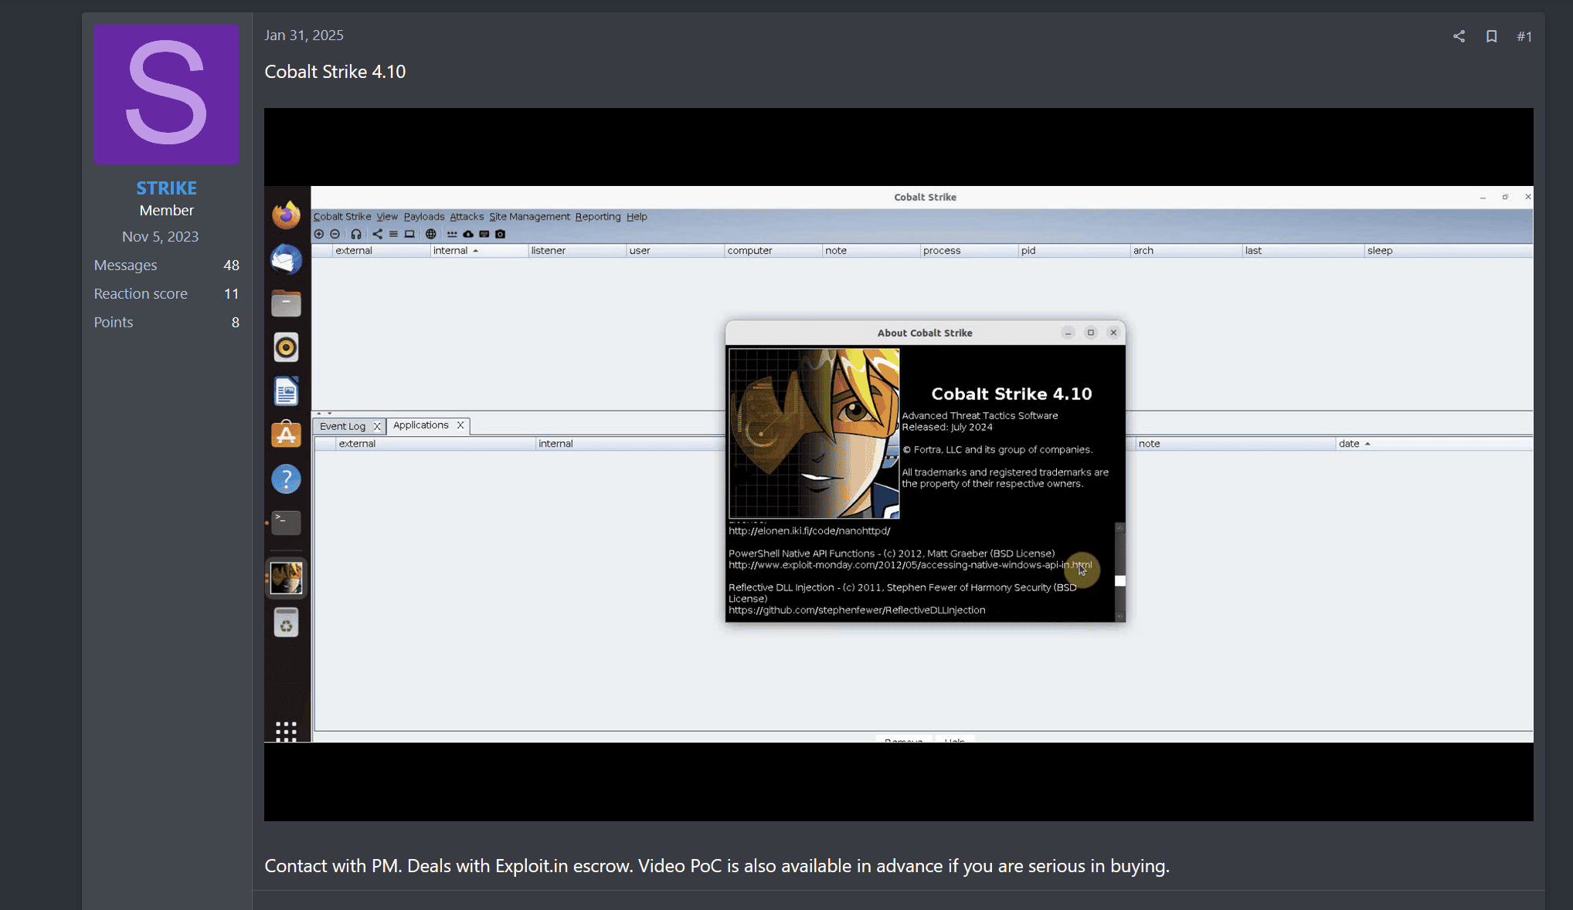Click the camera screenshots icon
The width and height of the screenshot is (1573, 910).
pyautogui.click(x=500, y=234)
